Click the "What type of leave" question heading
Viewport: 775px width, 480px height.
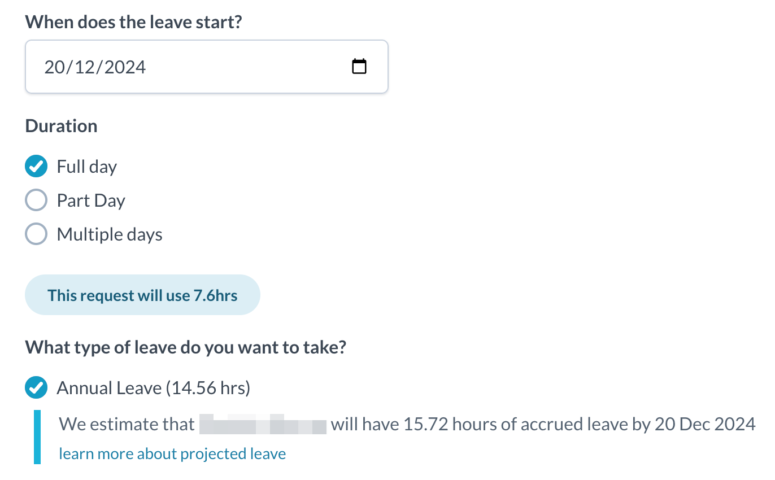pos(185,347)
